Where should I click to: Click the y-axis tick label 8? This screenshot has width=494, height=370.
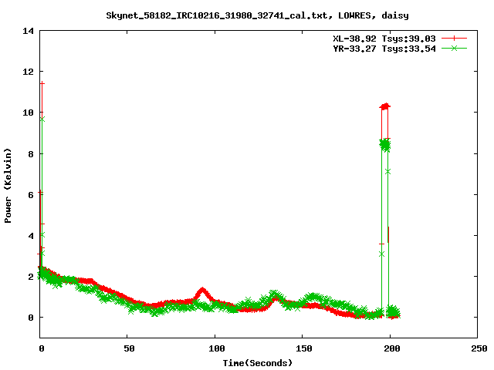[31, 154]
